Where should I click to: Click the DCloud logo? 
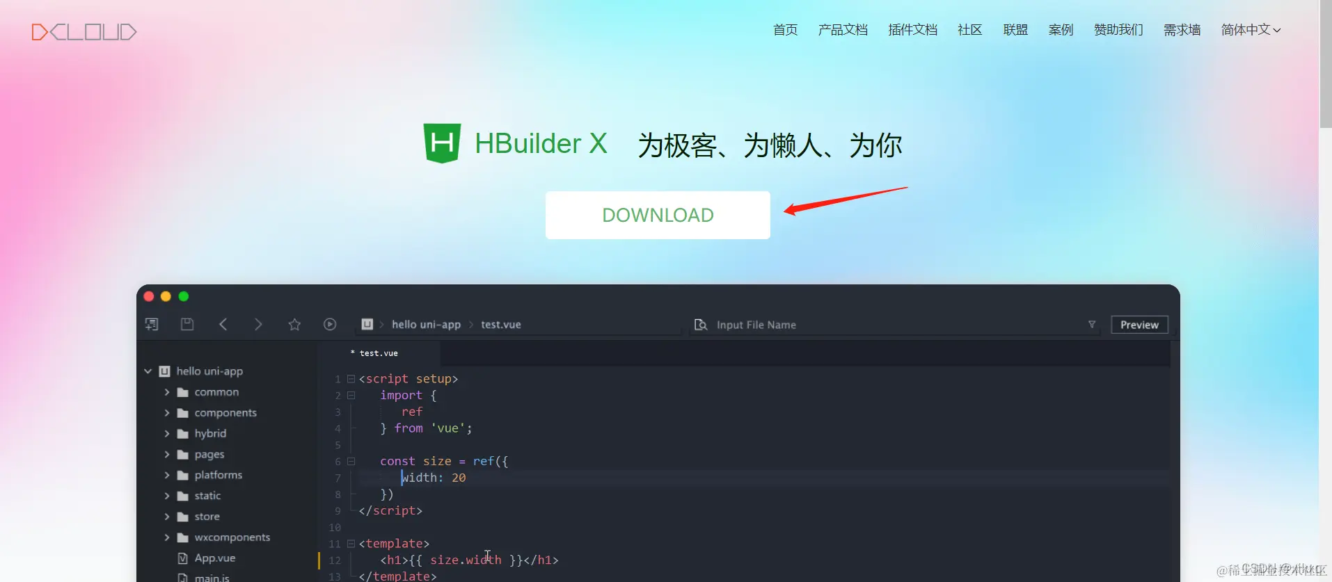(x=84, y=32)
